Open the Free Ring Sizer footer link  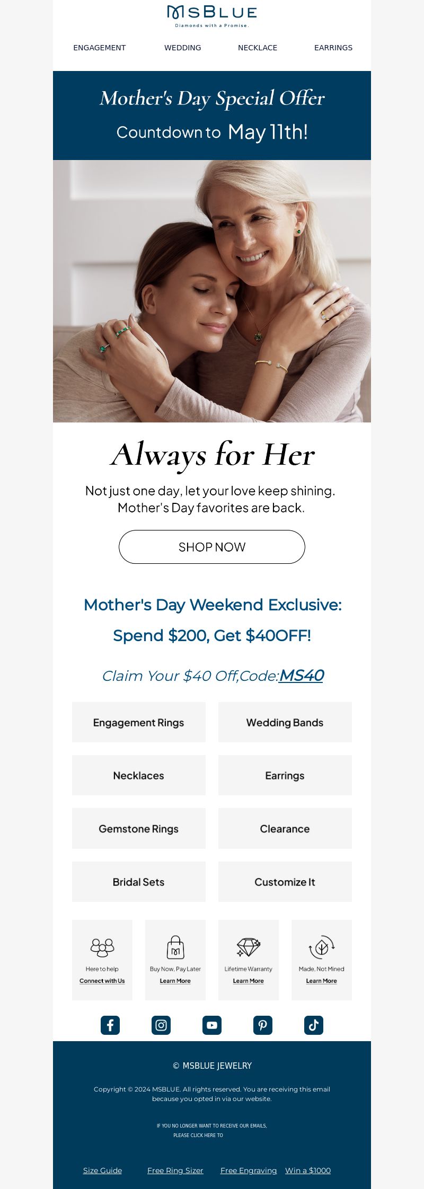point(175,1170)
